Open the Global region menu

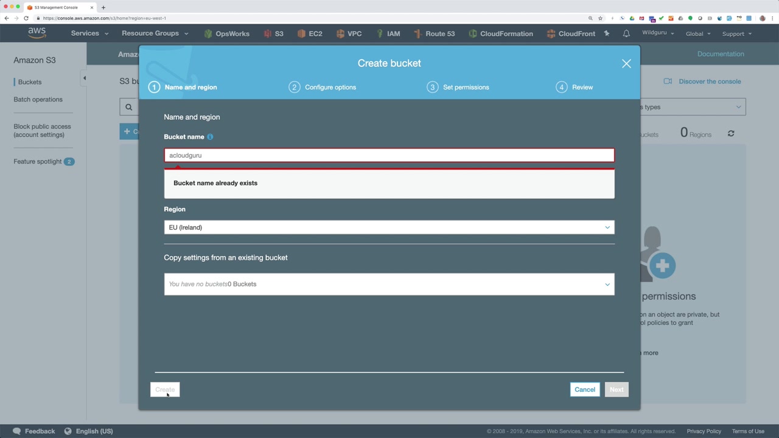(x=698, y=33)
